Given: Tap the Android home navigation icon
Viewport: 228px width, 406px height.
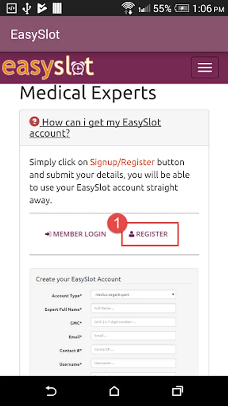Looking at the screenshot, I should [x=114, y=391].
